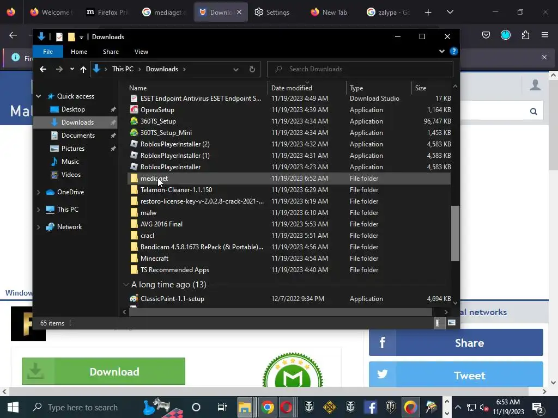Open Firefox Pocket save icon
The height and width of the screenshot is (418, 558).
(486, 35)
